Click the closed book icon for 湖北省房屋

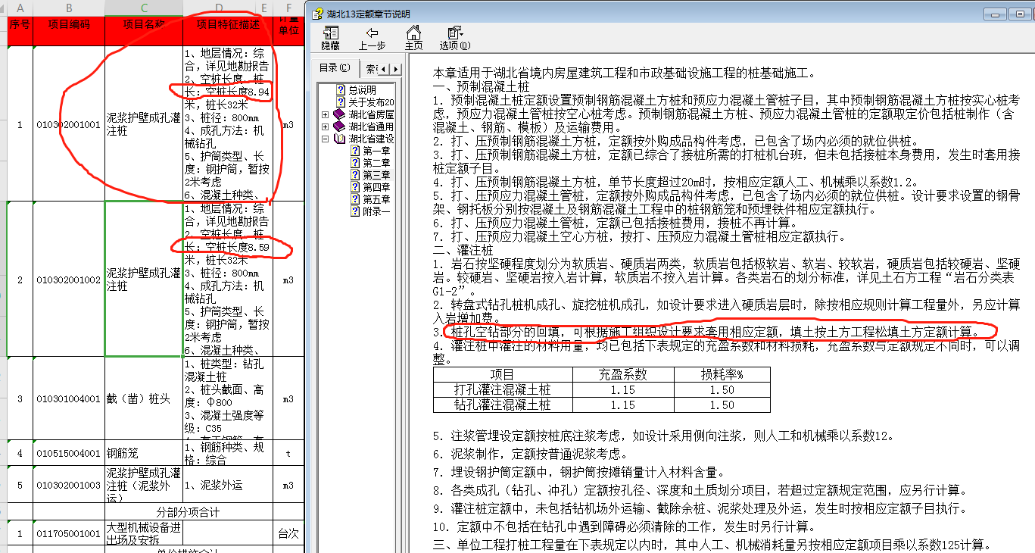pos(338,114)
